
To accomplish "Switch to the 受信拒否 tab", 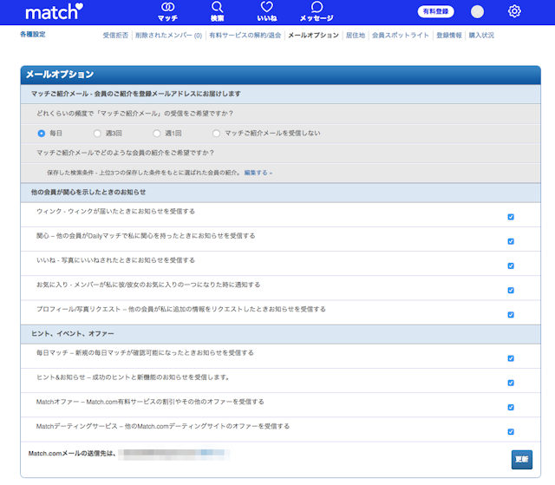I will [115, 36].
